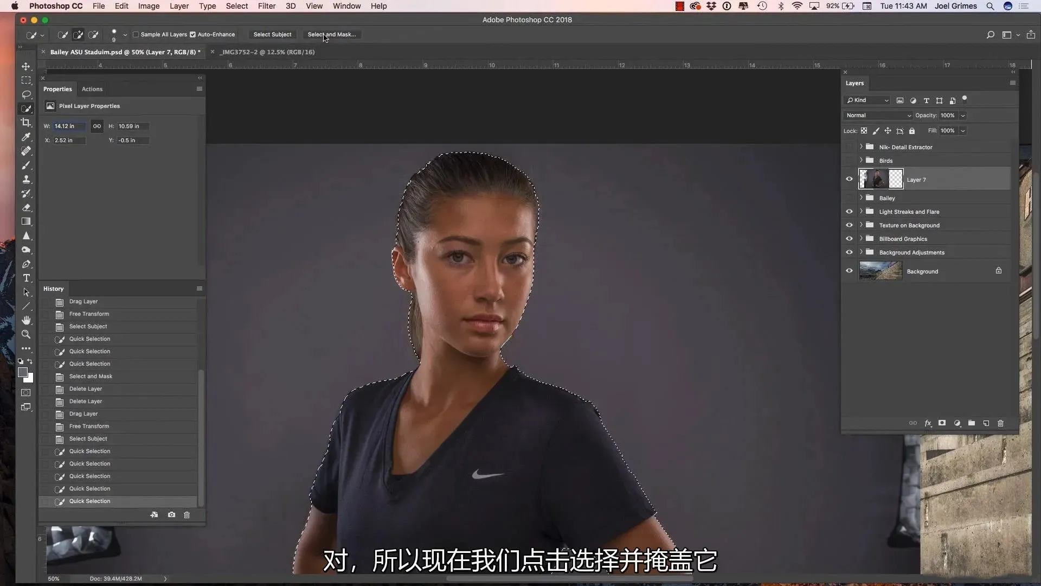
Task: Delete layer trash icon in Layers panel
Action: [1001, 423]
